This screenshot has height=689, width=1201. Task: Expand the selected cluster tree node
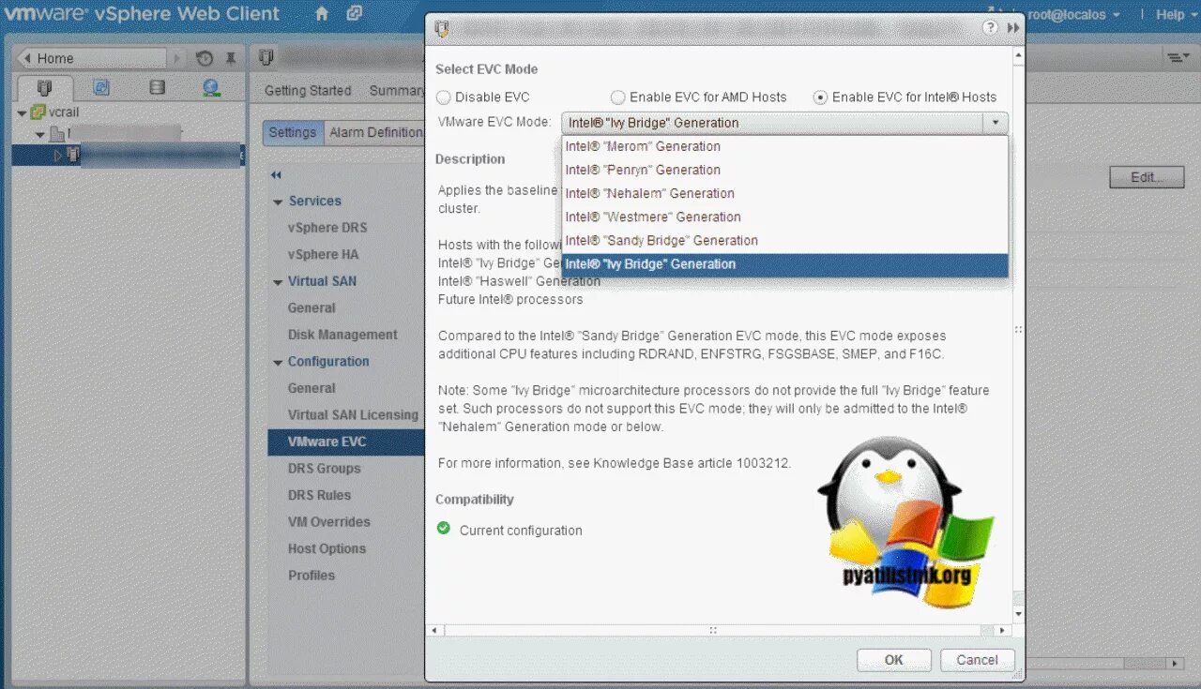click(57, 156)
